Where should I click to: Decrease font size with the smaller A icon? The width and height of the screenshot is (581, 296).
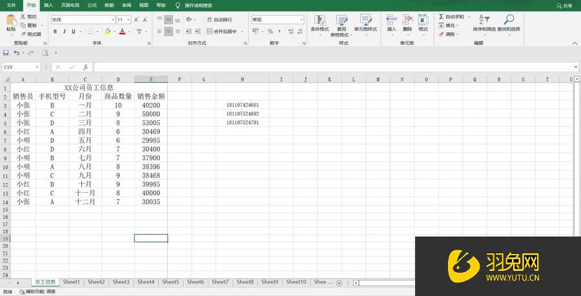[x=145, y=19]
